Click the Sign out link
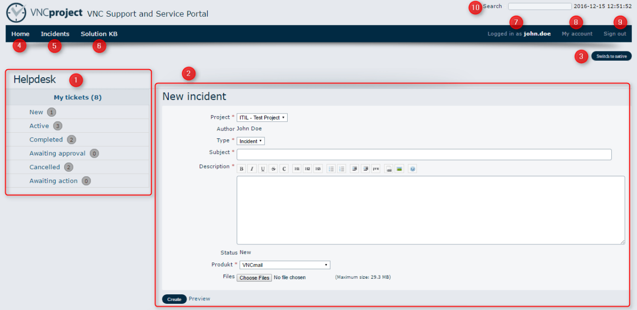 click(x=615, y=34)
